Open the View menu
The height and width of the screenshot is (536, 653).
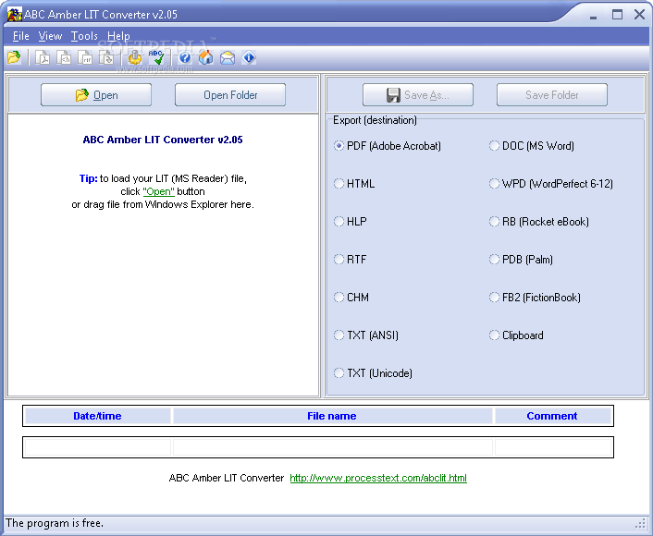coord(50,36)
